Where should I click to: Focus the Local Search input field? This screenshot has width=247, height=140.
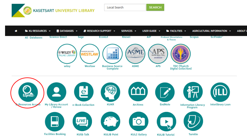click(125, 7)
